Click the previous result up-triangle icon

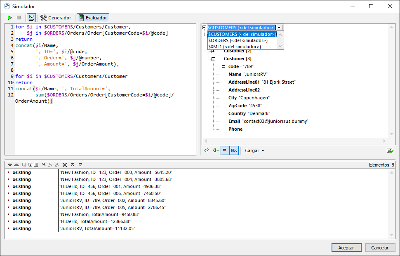tap(16, 164)
